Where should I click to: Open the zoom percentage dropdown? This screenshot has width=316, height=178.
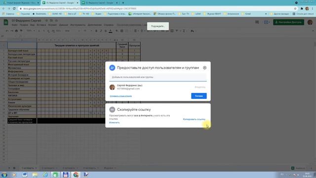31,31
